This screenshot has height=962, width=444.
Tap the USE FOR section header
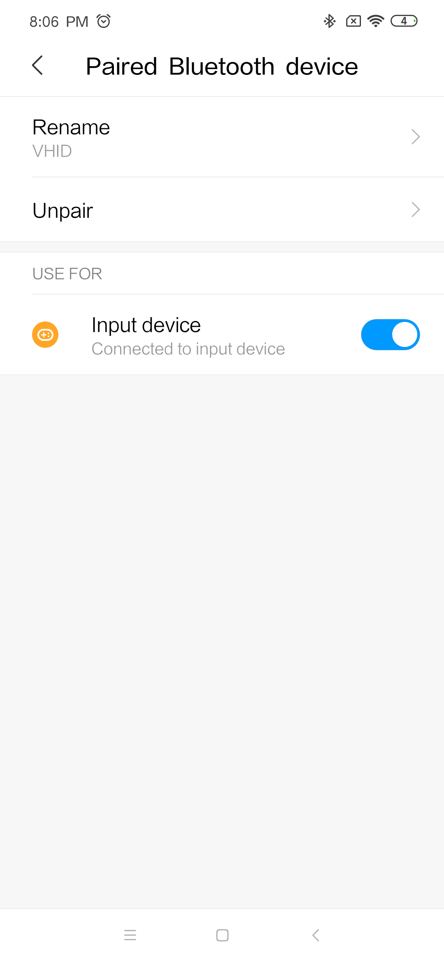coord(67,274)
